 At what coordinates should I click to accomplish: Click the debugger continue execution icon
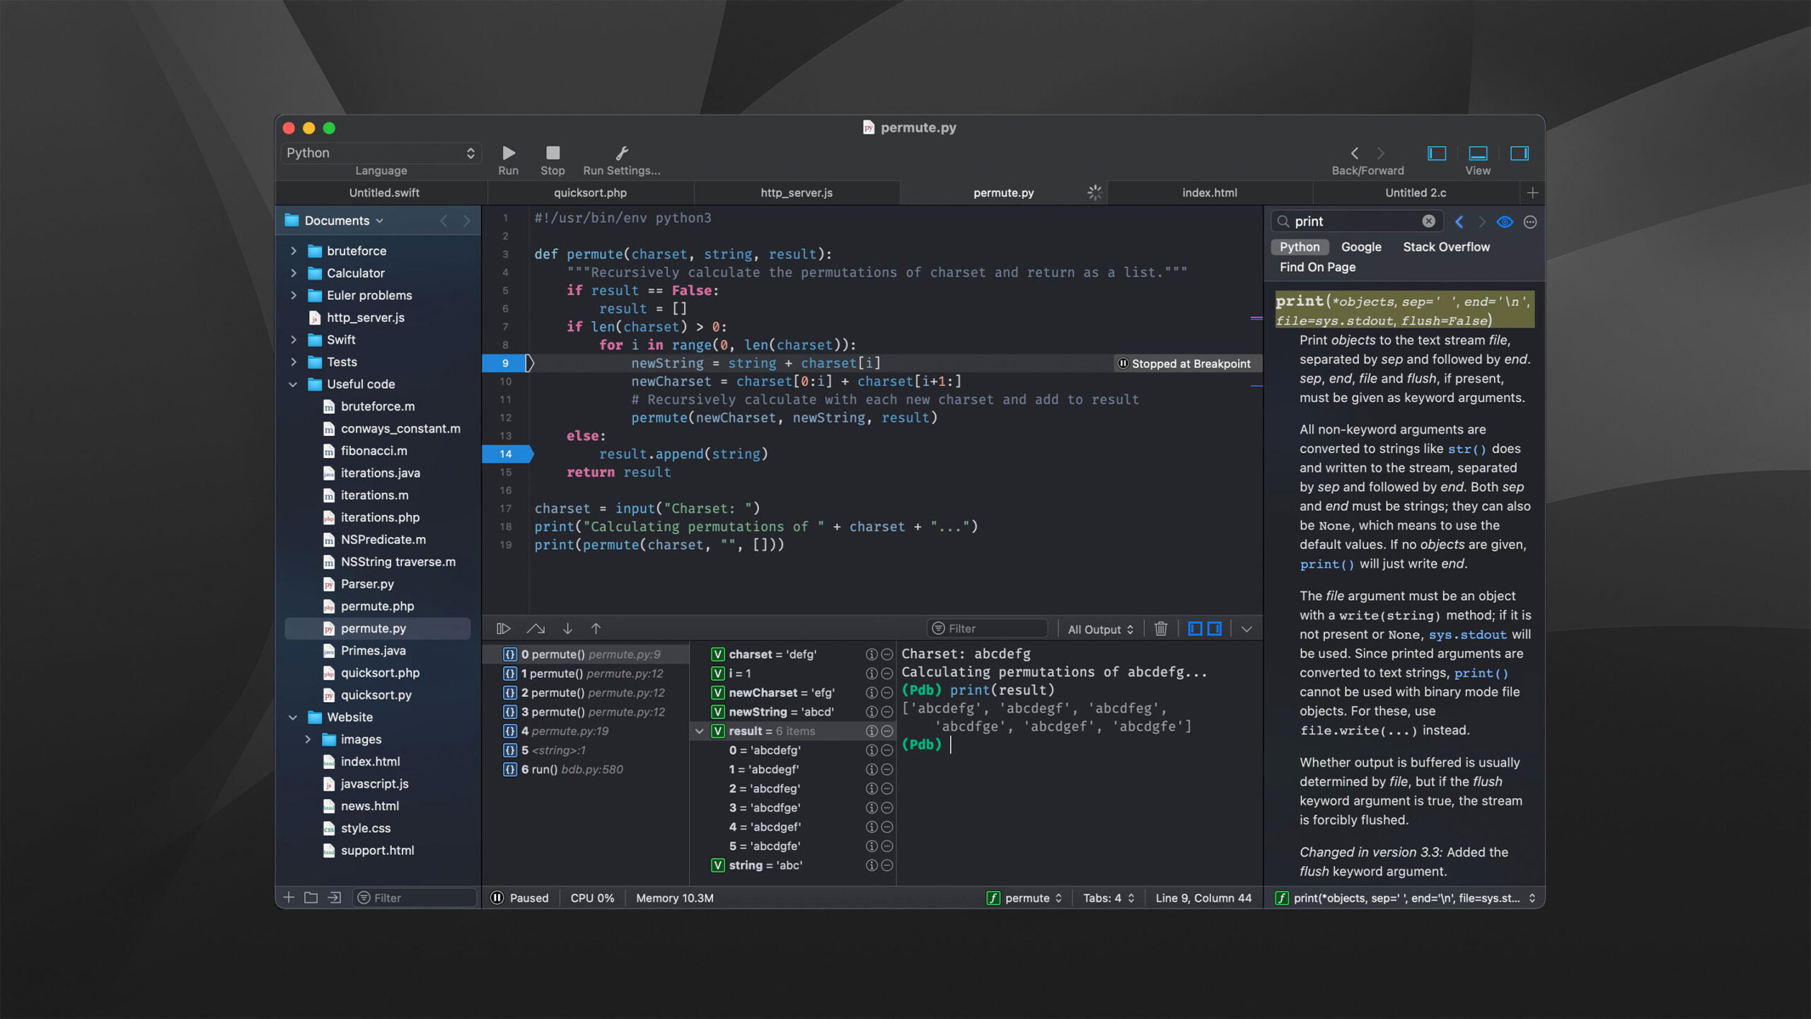pos(504,628)
